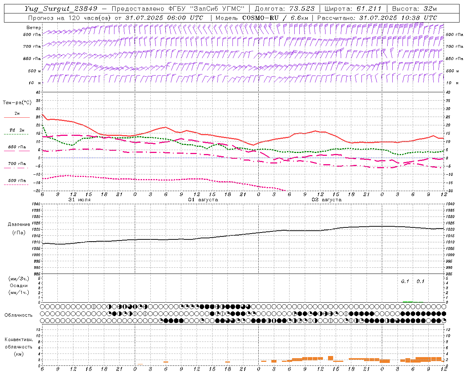Click the station title Yug_Surgut_23849
465x372 pixels.
(x=61, y=9)
